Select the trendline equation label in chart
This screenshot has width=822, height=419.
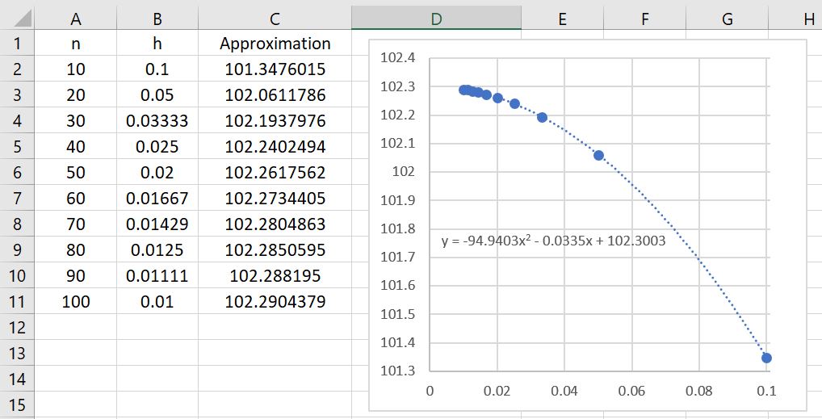553,241
